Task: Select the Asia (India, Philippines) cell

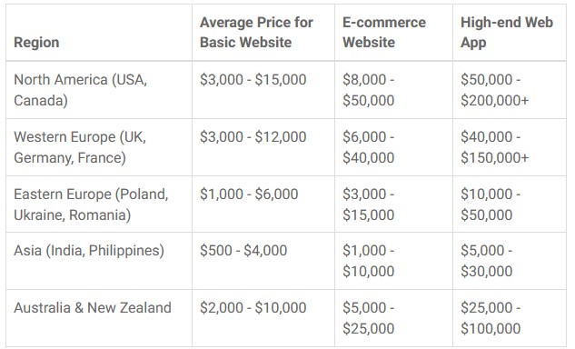Action: [x=99, y=261]
